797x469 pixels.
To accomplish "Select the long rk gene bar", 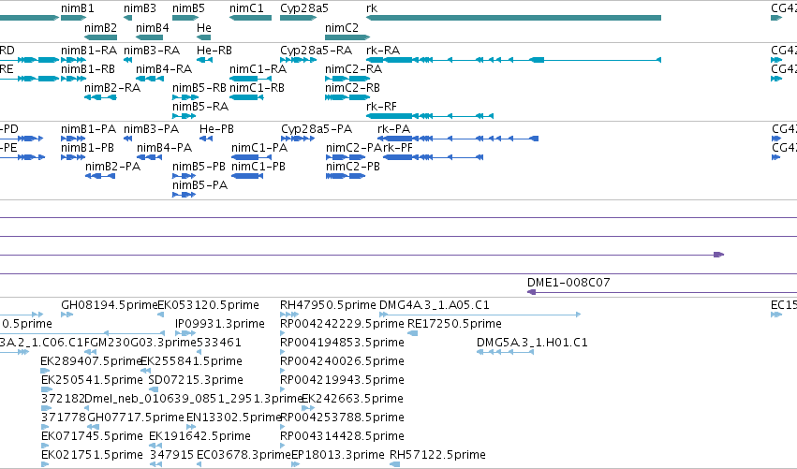I will tap(513, 18).
